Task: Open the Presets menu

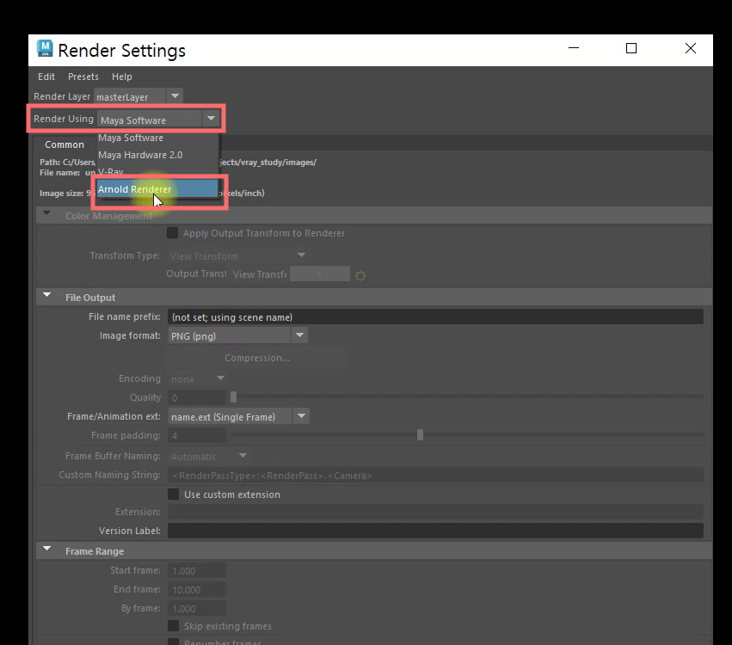Action: 83,77
